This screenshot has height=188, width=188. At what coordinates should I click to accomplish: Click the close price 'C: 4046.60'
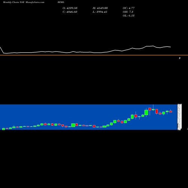70,12
